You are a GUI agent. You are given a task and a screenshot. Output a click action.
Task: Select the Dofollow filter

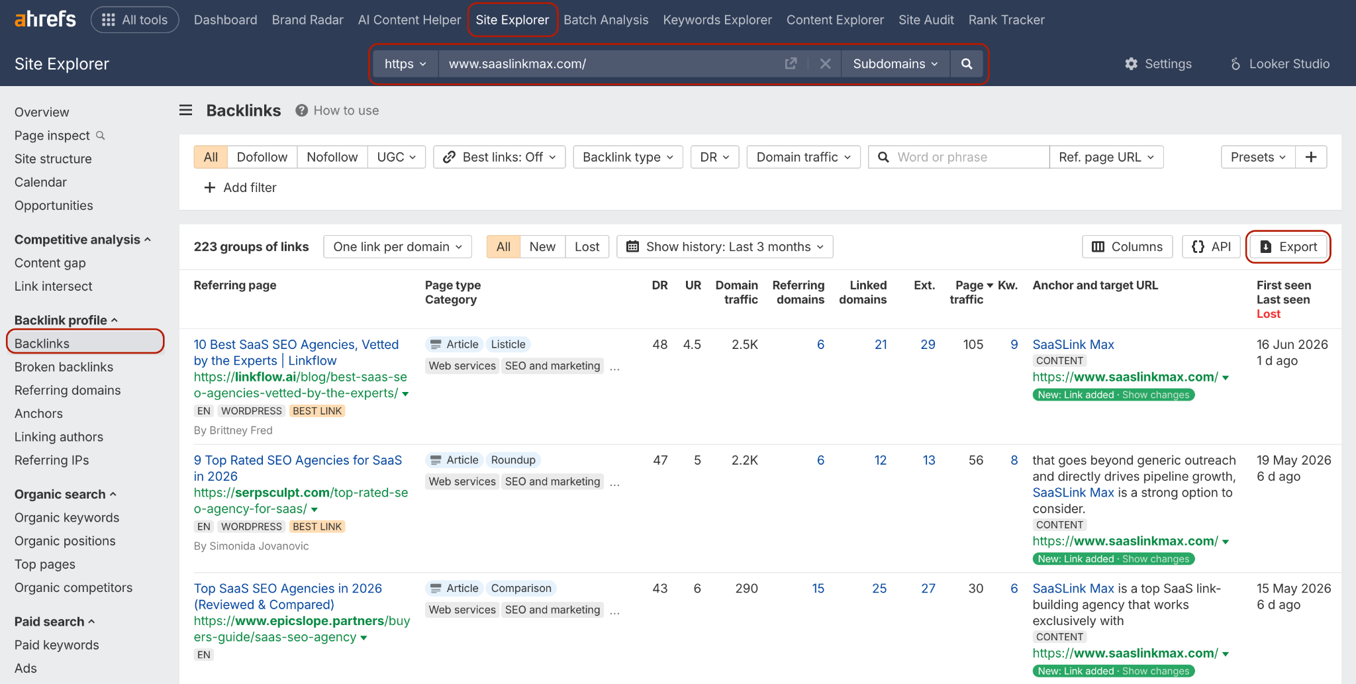[262, 157]
